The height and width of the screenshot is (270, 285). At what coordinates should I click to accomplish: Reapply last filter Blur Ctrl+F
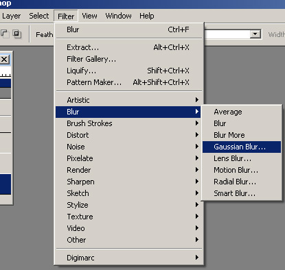(128, 29)
